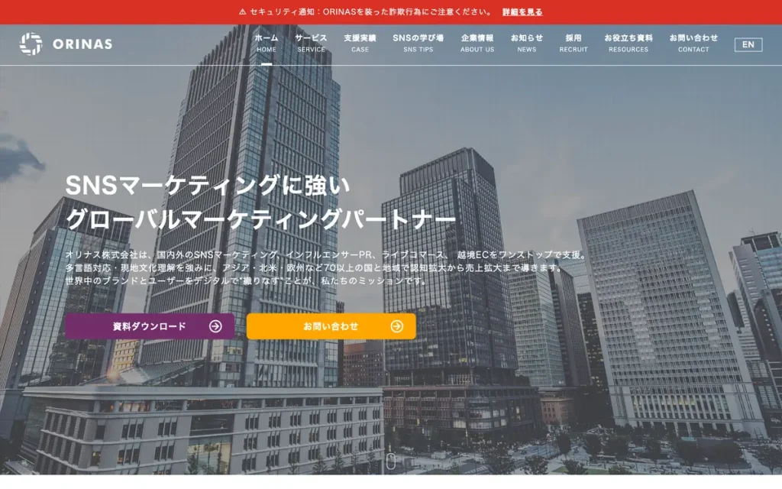Click the purple 資料ダウンロード button

(150, 326)
